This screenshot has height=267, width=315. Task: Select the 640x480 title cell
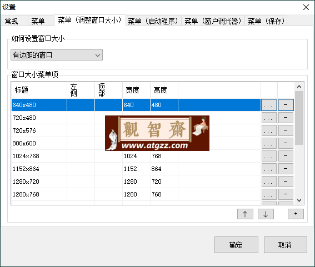coord(39,105)
